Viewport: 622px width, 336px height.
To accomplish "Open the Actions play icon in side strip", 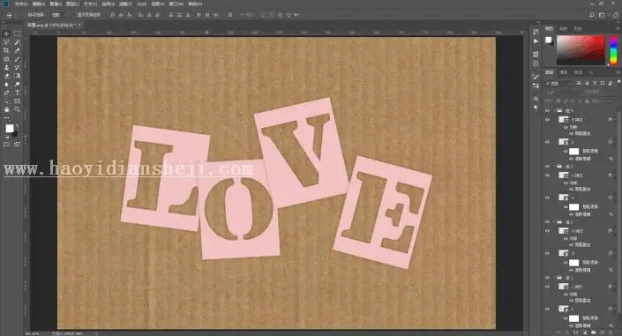I will click(536, 41).
